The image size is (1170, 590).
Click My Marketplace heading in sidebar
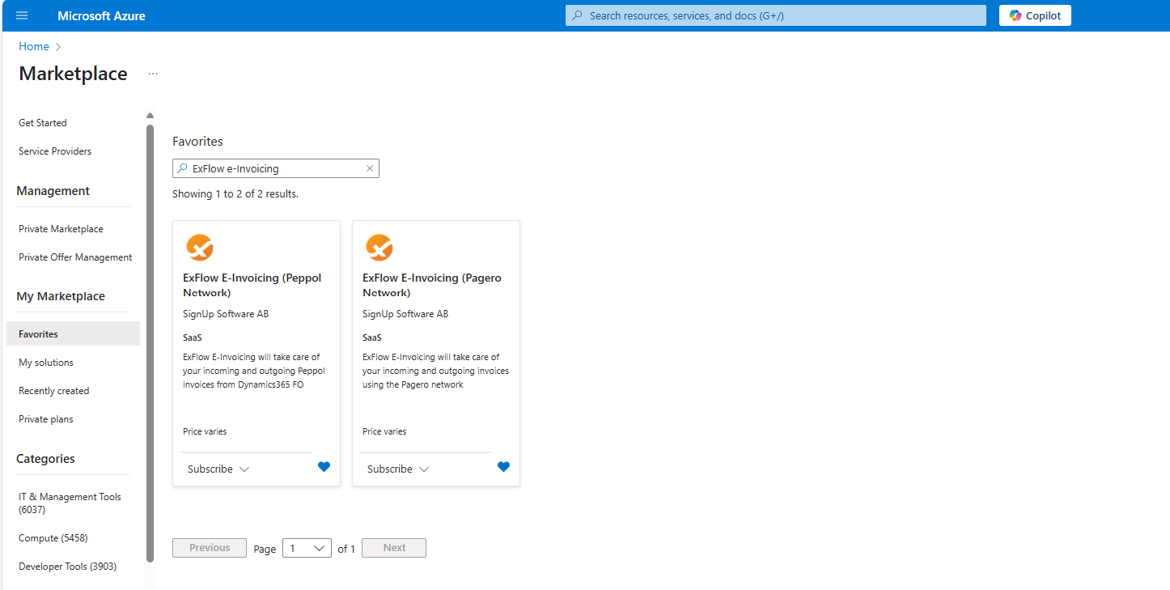[61, 296]
